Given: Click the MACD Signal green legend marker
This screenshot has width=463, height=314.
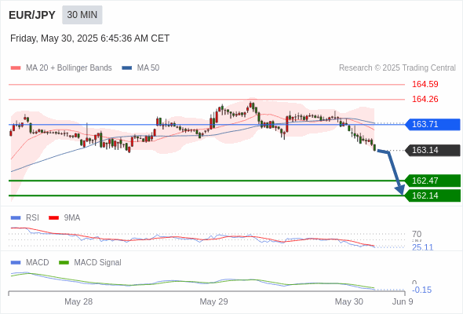Looking at the screenshot, I should (64, 262).
